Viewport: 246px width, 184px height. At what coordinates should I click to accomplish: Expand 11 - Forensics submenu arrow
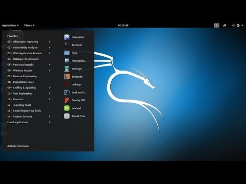50,99
